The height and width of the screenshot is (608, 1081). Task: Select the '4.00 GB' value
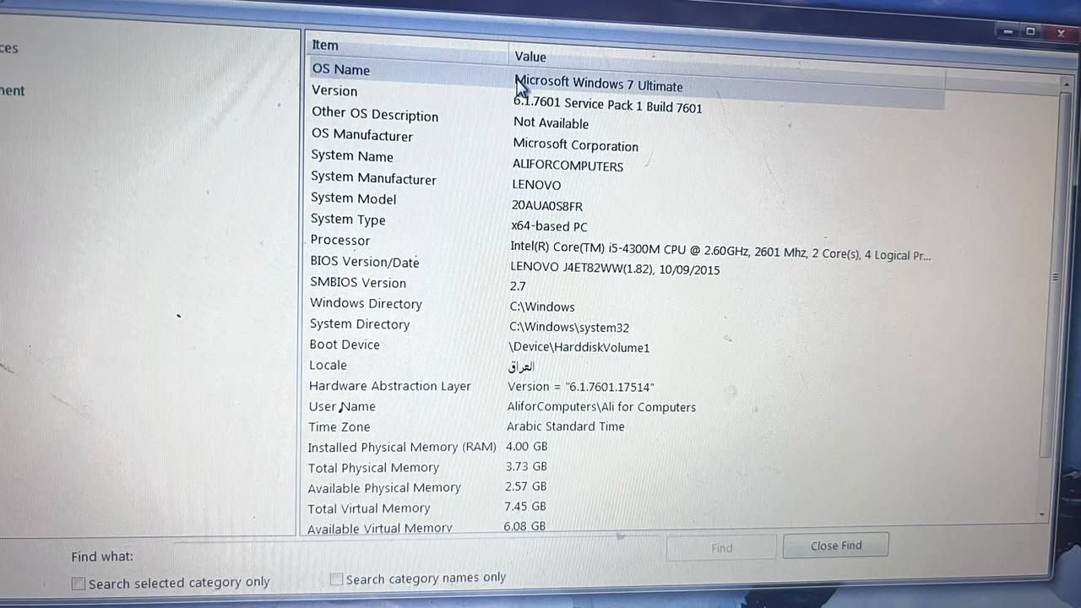pos(527,447)
